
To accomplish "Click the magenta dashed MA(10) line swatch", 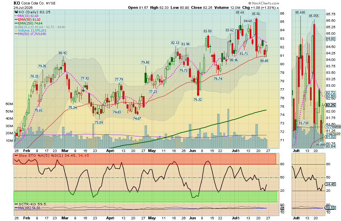I will (x=16, y=16).
